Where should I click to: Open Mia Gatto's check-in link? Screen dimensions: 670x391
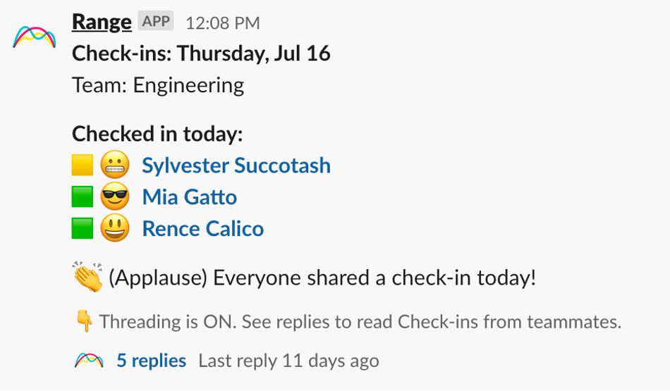[189, 197]
